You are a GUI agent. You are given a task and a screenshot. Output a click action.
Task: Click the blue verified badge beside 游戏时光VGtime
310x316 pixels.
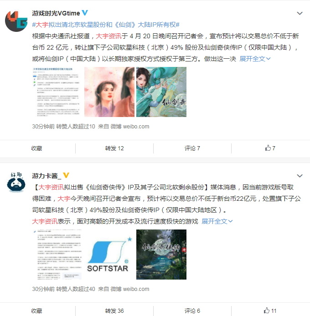point(85,13)
